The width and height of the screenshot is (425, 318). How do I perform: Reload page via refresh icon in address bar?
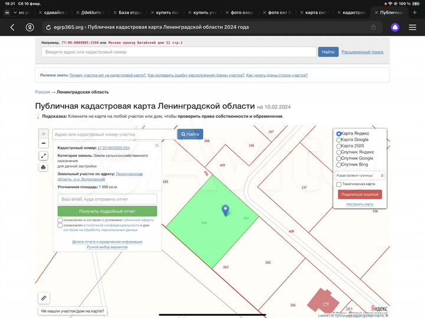click(x=48, y=27)
